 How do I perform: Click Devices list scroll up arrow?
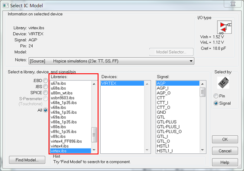pos(147,84)
